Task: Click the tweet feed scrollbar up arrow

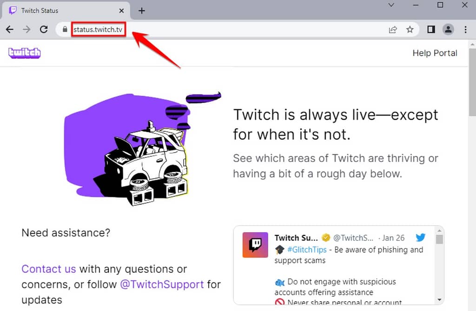Action: point(439,231)
